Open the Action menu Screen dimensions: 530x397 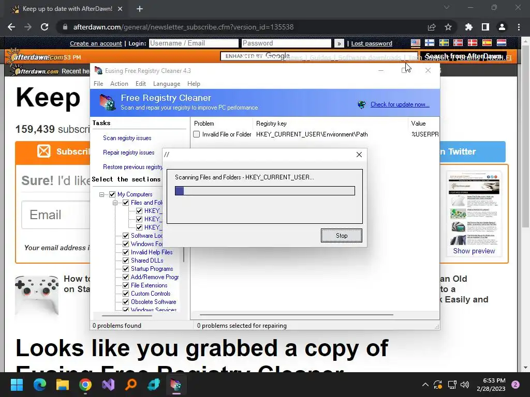(120, 84)
